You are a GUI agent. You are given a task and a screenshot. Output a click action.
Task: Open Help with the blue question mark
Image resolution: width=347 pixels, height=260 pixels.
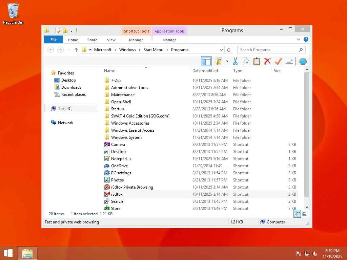click(x=306, y=39)
